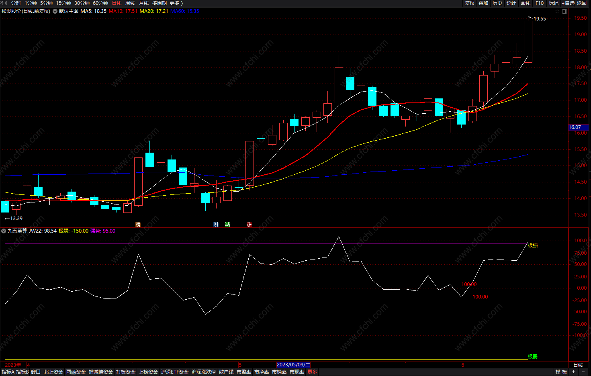Click the collapse panel icon at top-left
The height and width of the screenshot is (376, 591).
click(x=4, y=3)
